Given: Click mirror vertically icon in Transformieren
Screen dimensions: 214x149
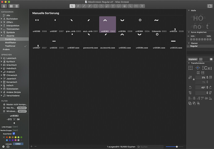Looking at the screenshot, I should [203, 73].
